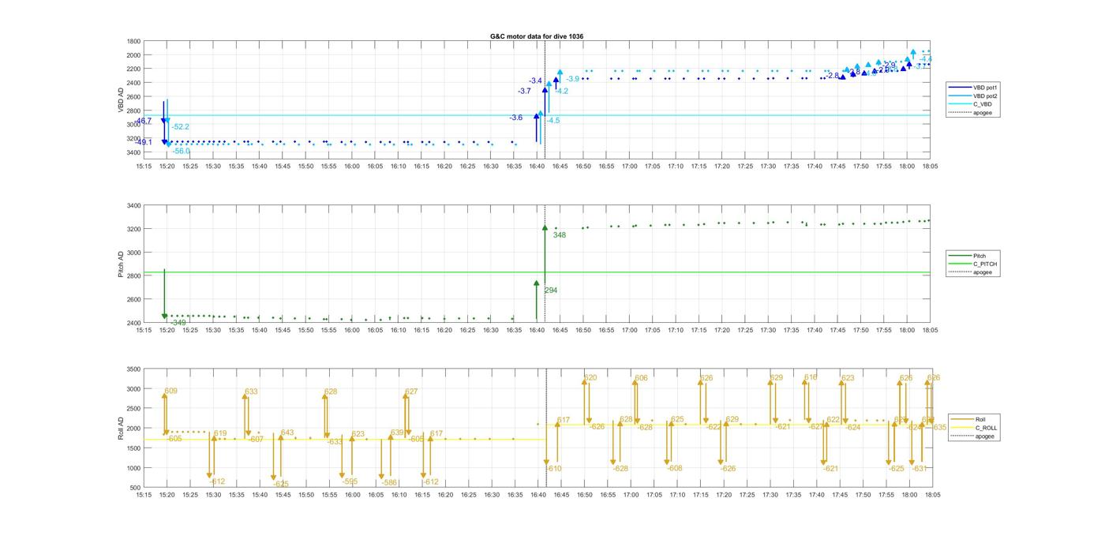
Task: Click the "16:00" time tick under Pitch plot
Action: click(352, 331)
